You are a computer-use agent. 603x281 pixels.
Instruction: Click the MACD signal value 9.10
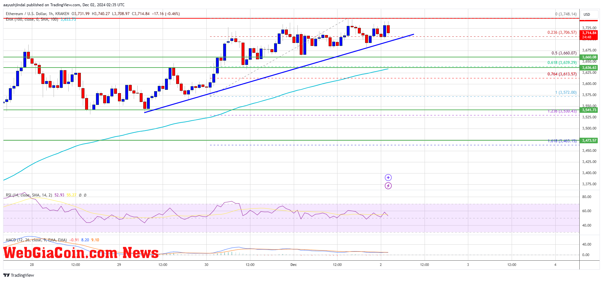pyautogui.click(x=95, y=240)
